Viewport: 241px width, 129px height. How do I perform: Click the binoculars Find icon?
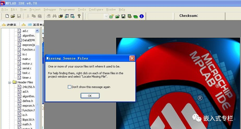point(55,16)
